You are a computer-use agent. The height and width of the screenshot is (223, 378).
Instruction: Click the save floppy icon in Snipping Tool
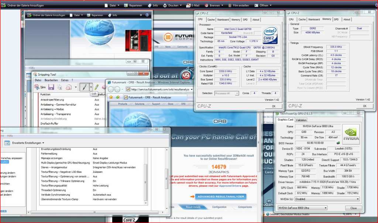coord(51,87)
